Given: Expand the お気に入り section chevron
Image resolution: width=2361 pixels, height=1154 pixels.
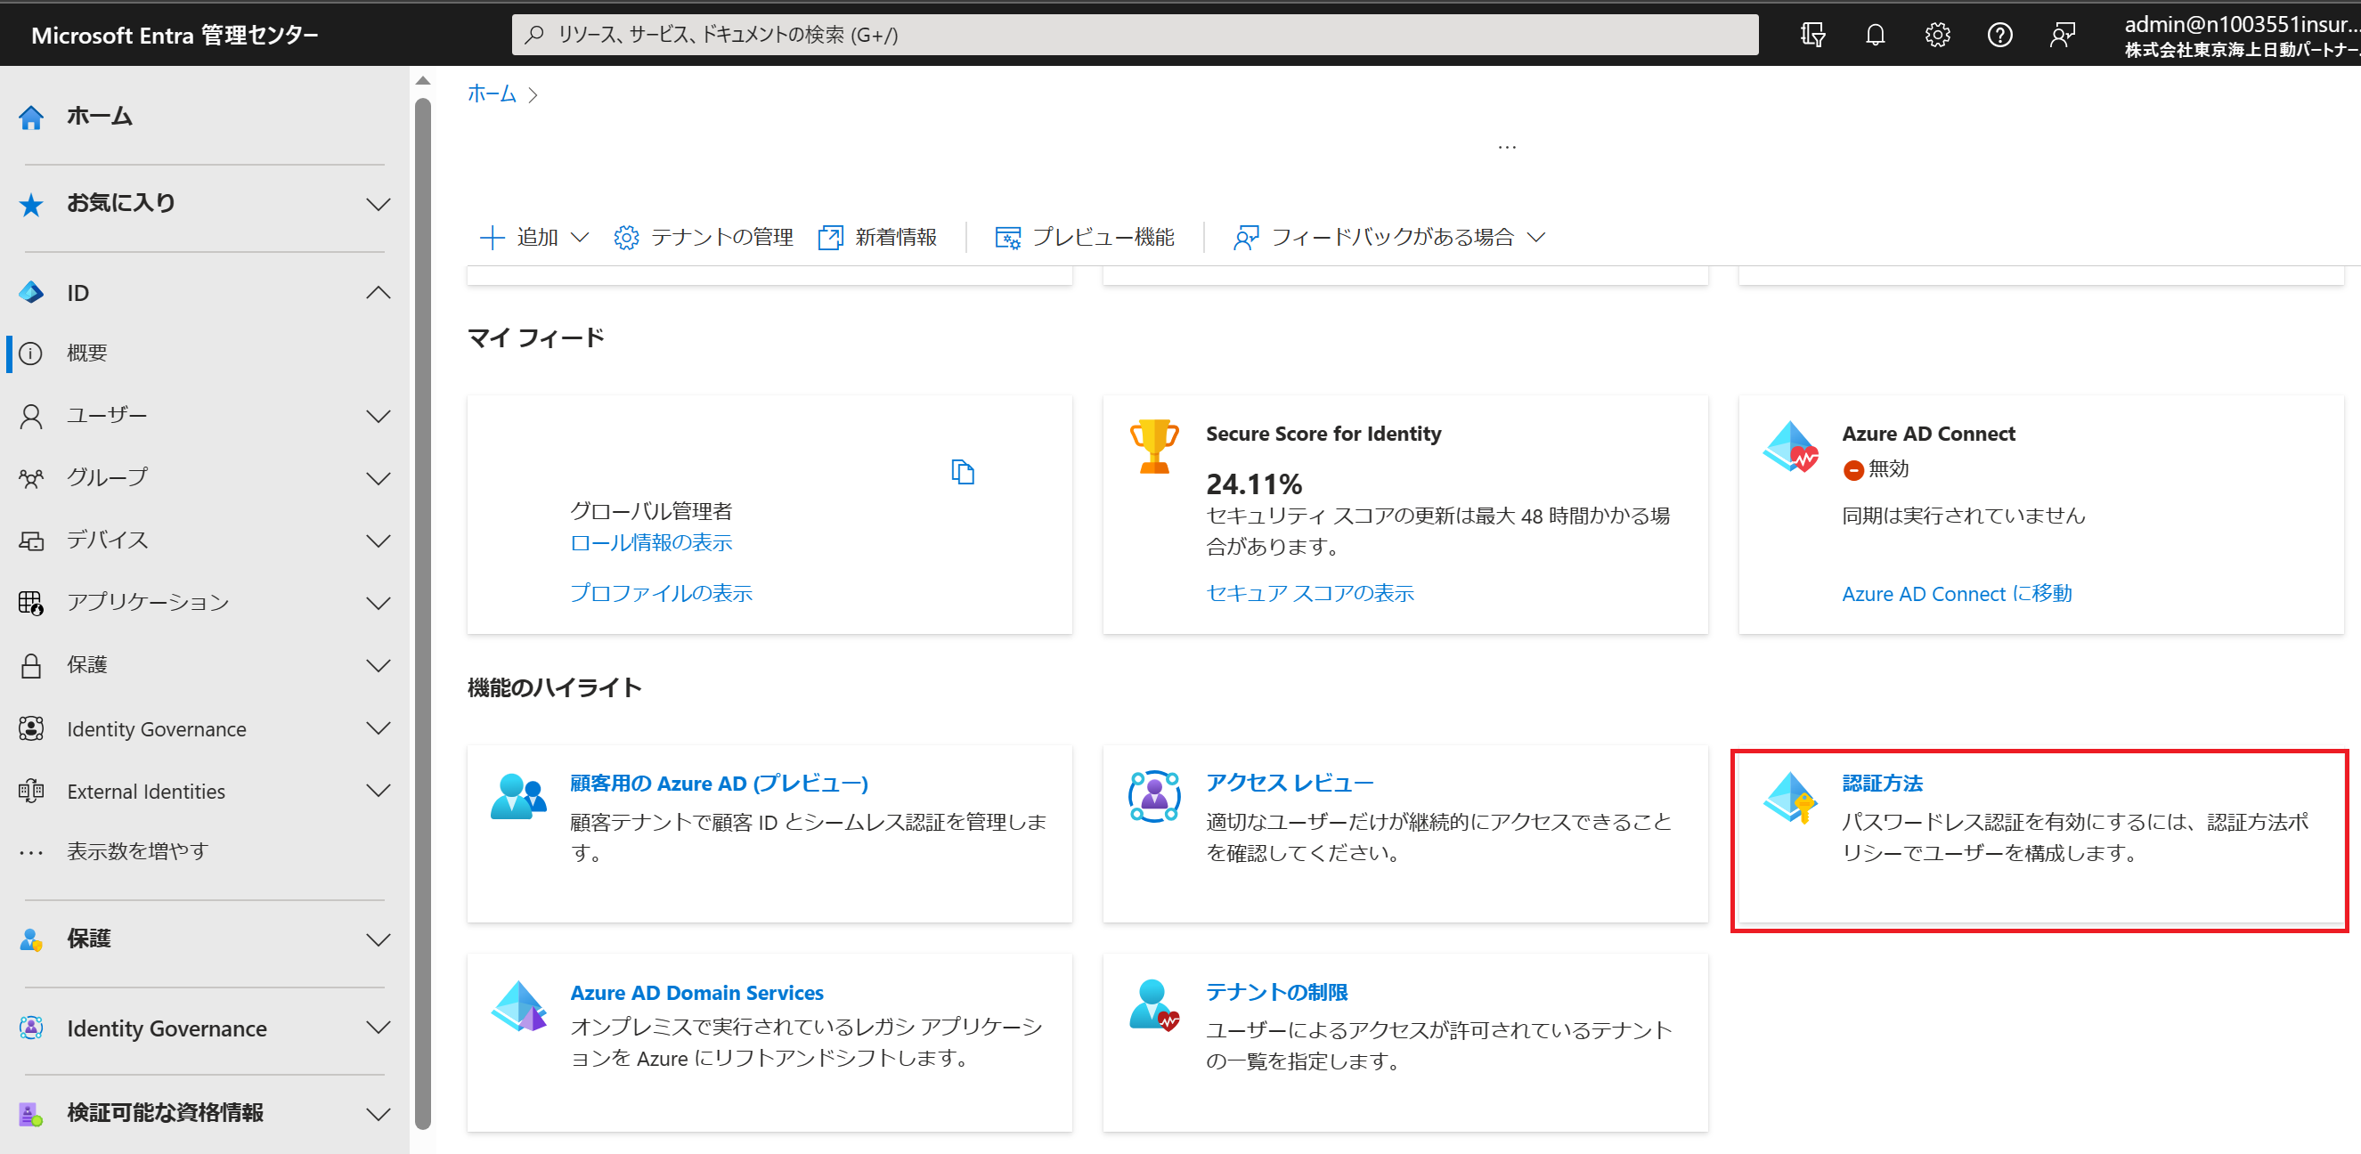Looking at the screenshot, I should coord(379,204).
